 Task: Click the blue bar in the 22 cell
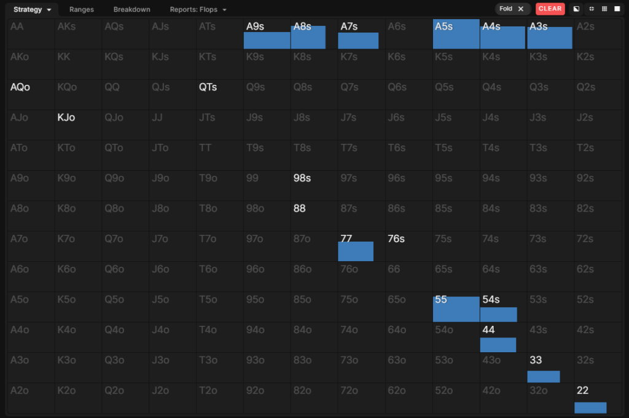click(x=590, y=408)
